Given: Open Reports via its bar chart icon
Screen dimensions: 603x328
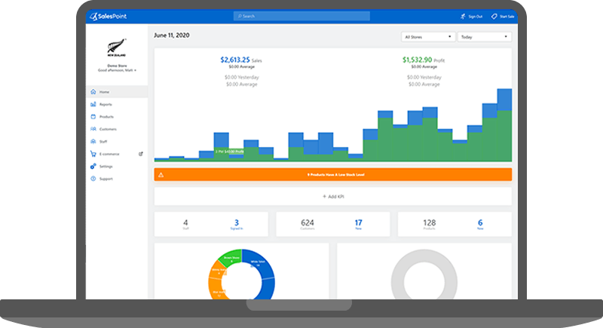Looking at the screenshot, I should point(93,105).
